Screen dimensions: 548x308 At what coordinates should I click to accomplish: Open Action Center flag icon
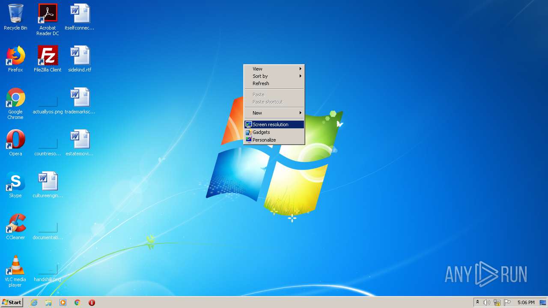tap(507, 302)
